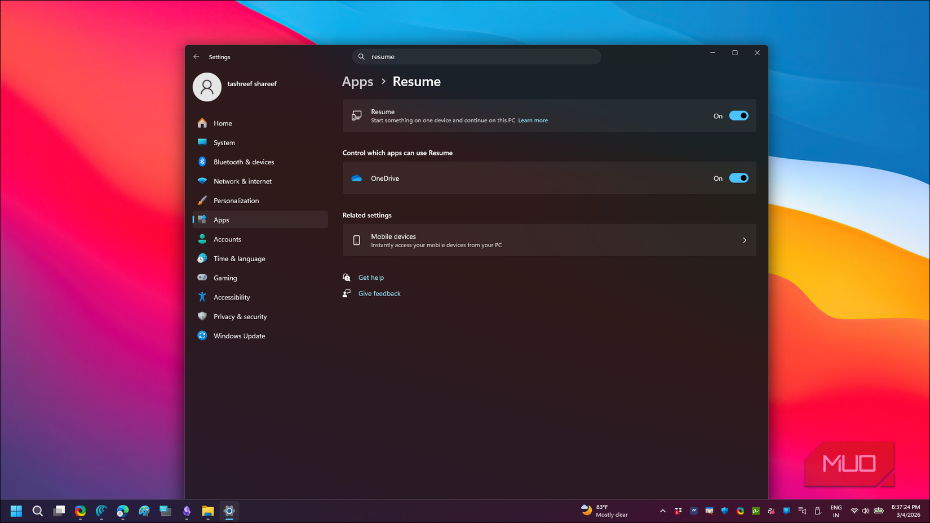Click the Give feedback link
930x523 pixels.
click(x=379, y=293)
